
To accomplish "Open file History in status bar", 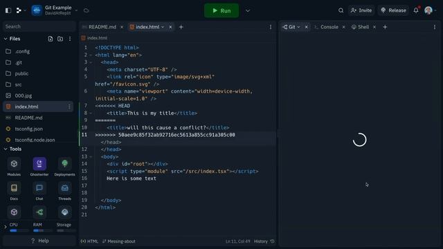I will [264, 241].
